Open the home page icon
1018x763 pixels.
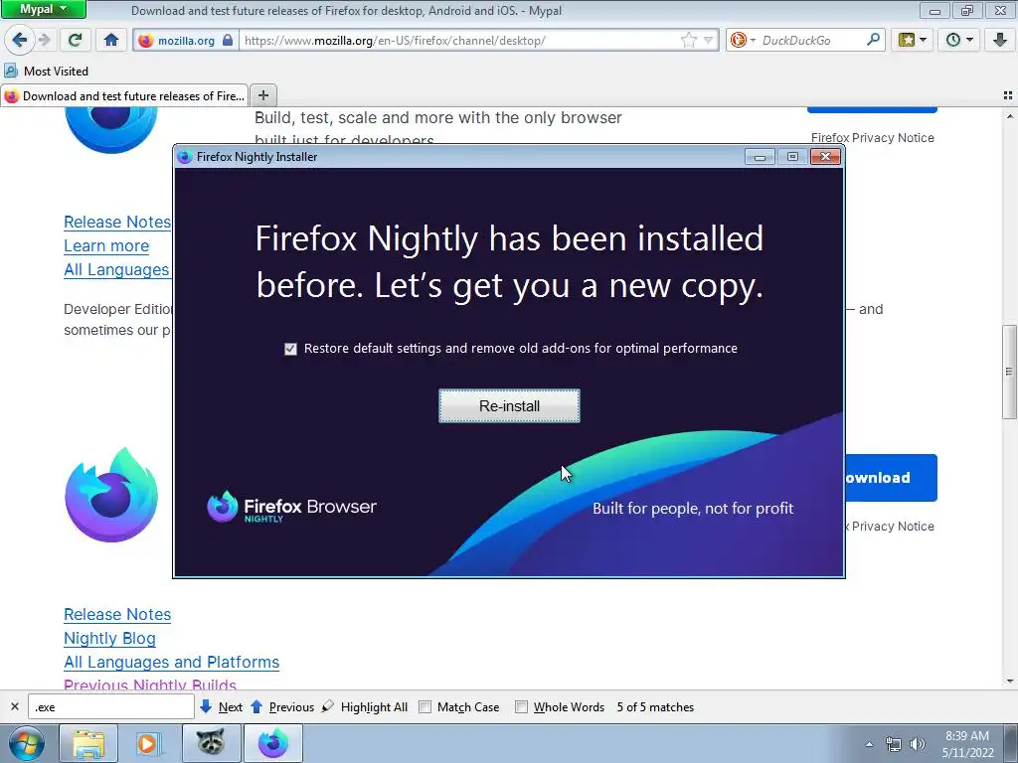pyautogui.click(x=111, y=40)
